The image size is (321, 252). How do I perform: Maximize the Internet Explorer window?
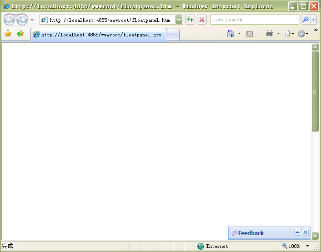[303, 6]
